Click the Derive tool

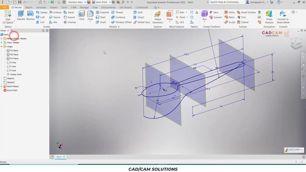[x=55, y=17]
